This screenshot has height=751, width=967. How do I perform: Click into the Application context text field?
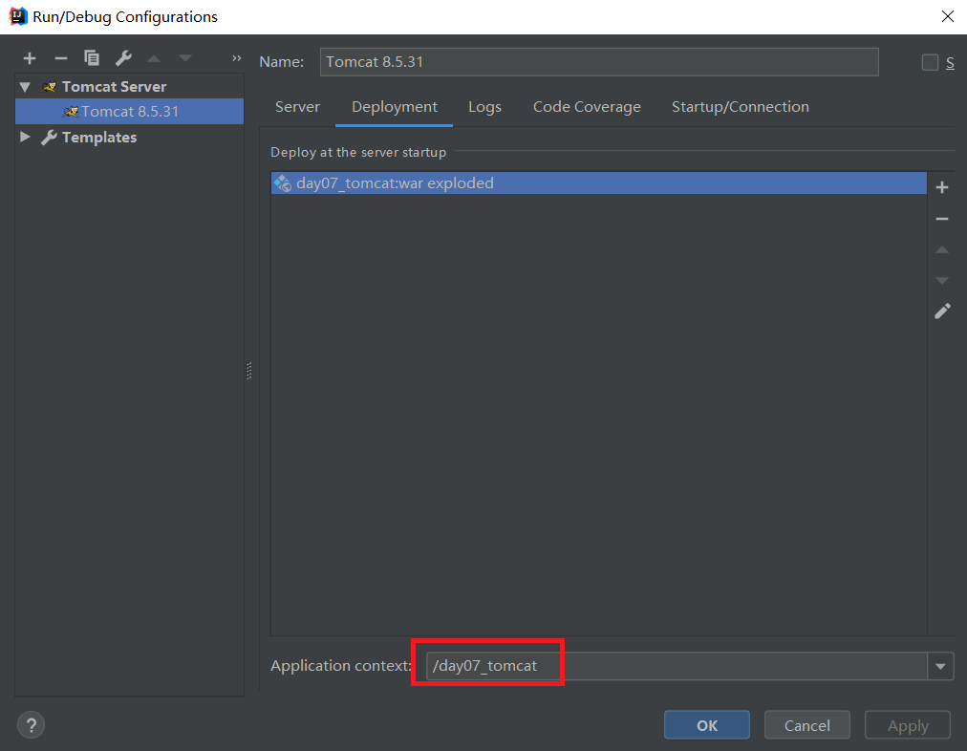pyautogui.click(x=677, y=666)
